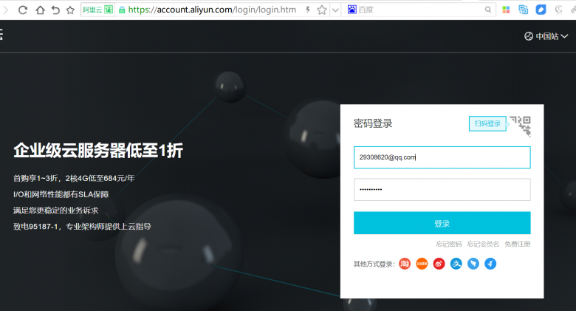The image size is (576, 311).
Task: Click the 致电95187-1 contact line
Action: [82, 227]
